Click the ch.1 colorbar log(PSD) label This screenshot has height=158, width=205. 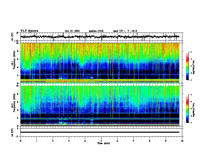(x=194, y=67)
